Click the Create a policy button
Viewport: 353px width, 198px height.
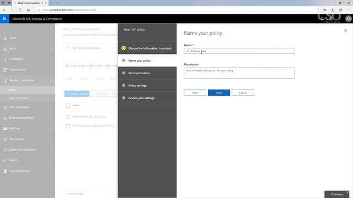(x=77, y=94)
